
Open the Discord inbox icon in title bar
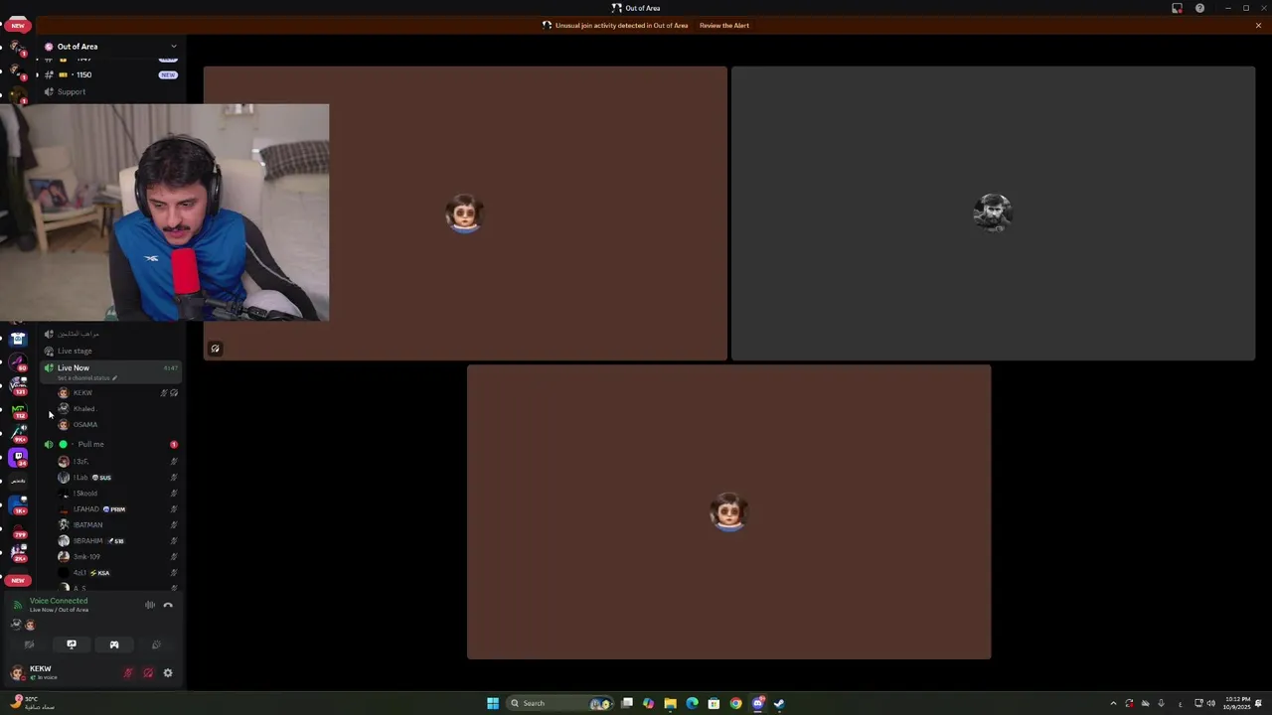[x=1178, y=8]
